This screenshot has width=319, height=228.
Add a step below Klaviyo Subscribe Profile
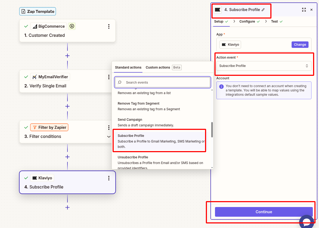(x=67, y=207)
